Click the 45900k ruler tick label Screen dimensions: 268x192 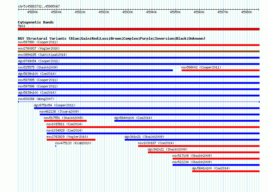click(x=56, y=12)
